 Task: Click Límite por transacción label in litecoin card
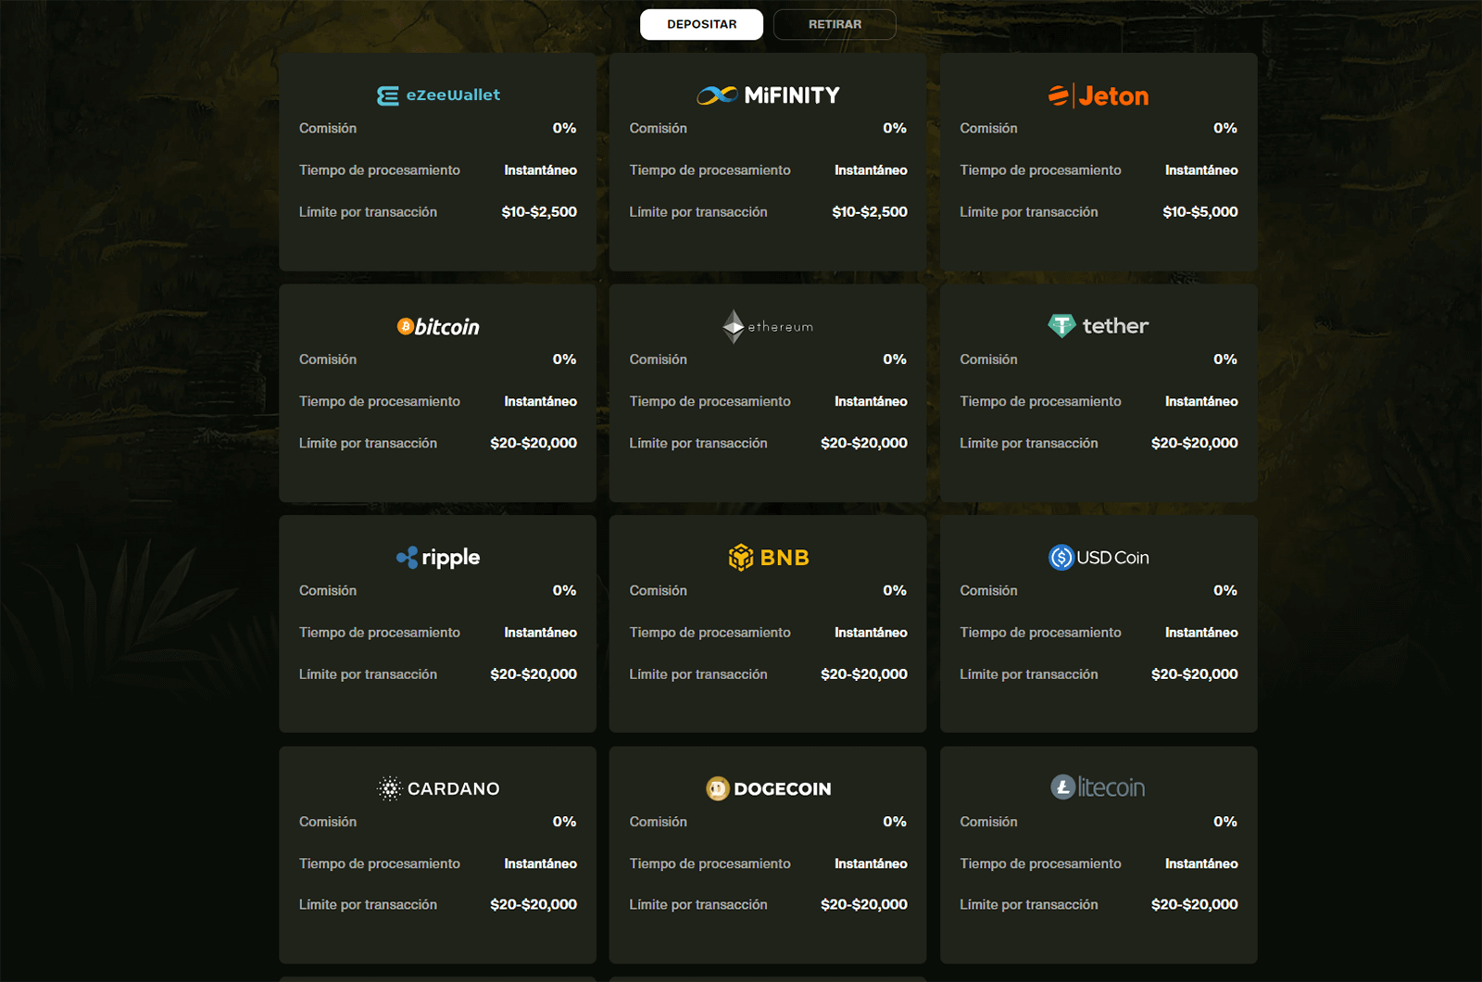coord(1029,904)
